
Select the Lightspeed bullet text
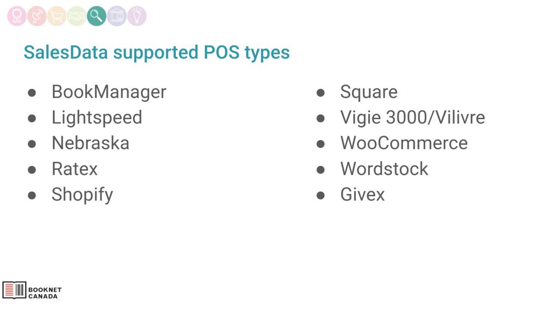97,118
